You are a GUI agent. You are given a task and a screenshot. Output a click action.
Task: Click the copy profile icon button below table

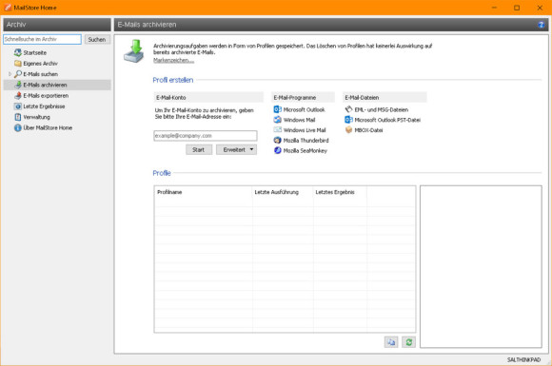391,341
